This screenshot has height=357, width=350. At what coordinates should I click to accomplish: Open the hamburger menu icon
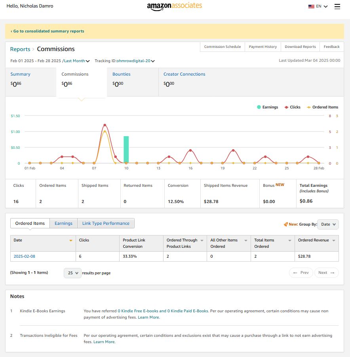click(337, 6)
